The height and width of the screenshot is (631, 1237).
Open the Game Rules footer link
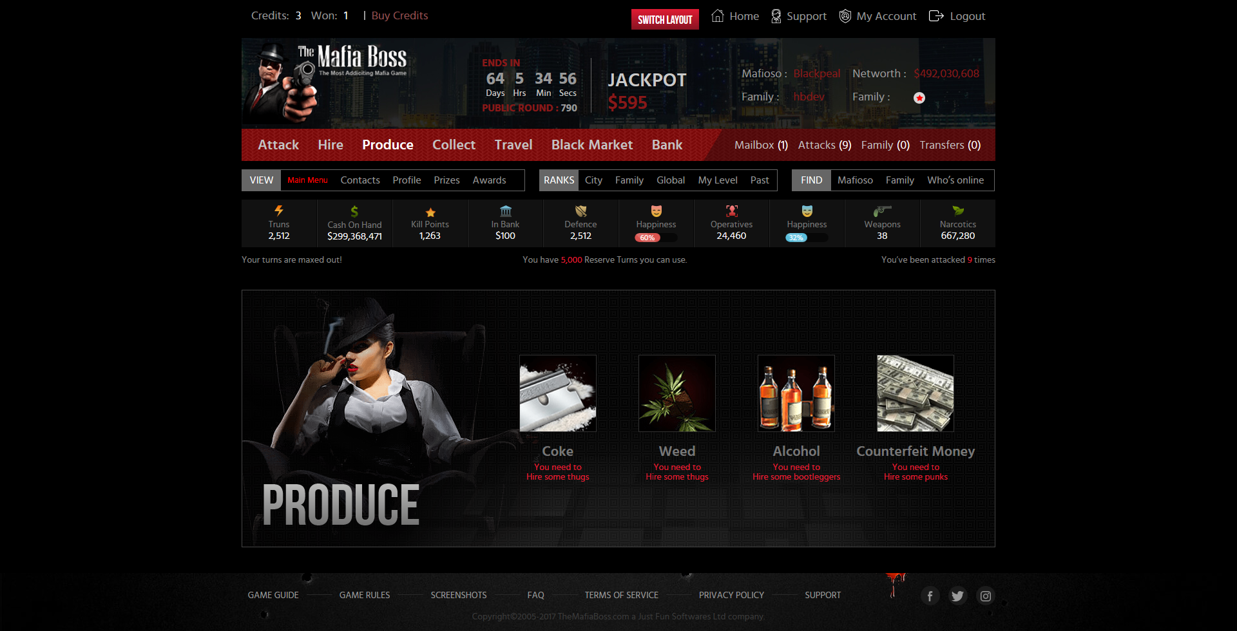click(365, 595)
